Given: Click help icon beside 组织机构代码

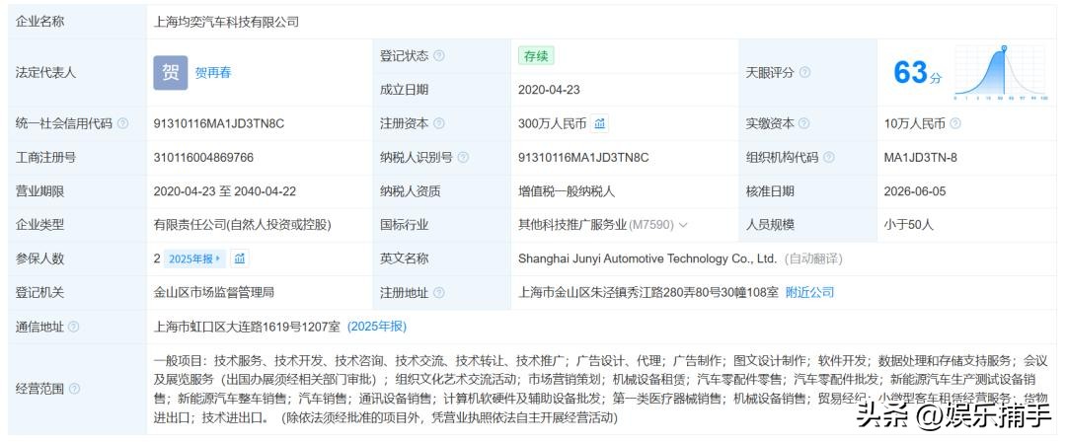Looking at the screenshot, I should pyautogui.click(x=829, y=158).
